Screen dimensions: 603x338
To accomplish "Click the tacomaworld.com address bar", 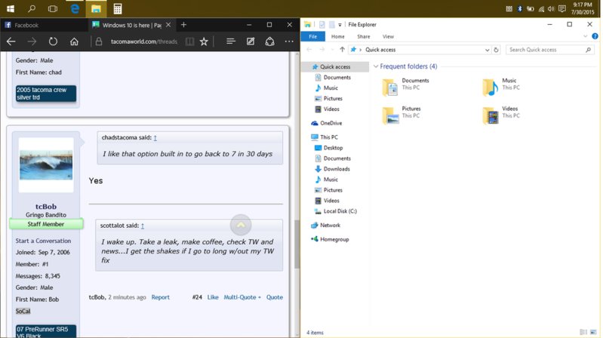I will point(144,41).
